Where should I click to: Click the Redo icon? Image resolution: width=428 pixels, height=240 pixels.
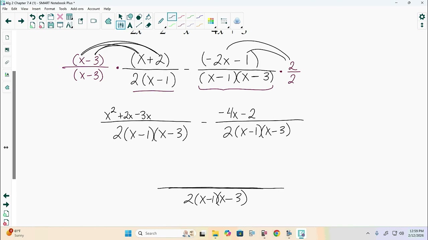tap(41, 17)
